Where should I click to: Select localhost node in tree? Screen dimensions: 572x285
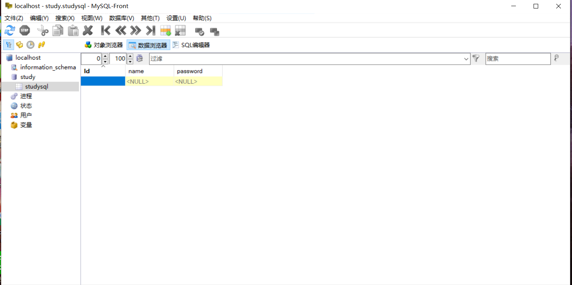(28, 57)
